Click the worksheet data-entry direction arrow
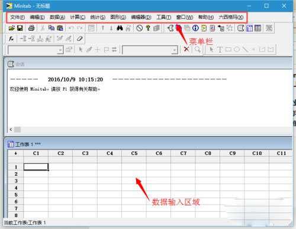 pos(16,153)
